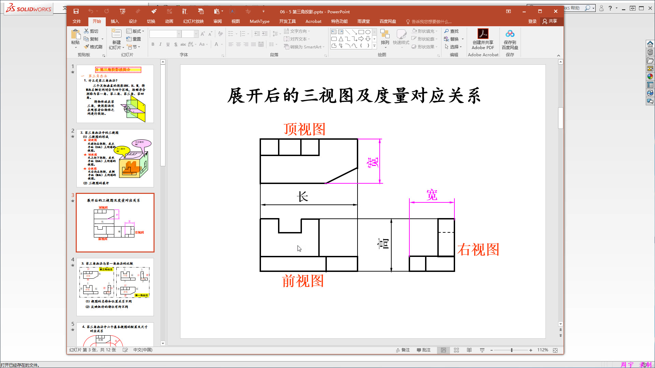This screenshot has height=368, width=655.
Task: Fit slide to current window icon
Action: [x=555, y=350]
